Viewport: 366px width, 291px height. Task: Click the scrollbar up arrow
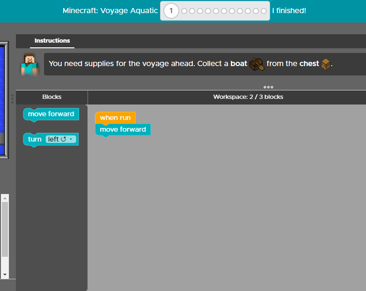(5, 198)
